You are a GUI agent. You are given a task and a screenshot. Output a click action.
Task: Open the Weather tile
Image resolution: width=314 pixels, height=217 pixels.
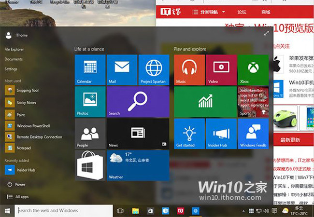[138, 165]
